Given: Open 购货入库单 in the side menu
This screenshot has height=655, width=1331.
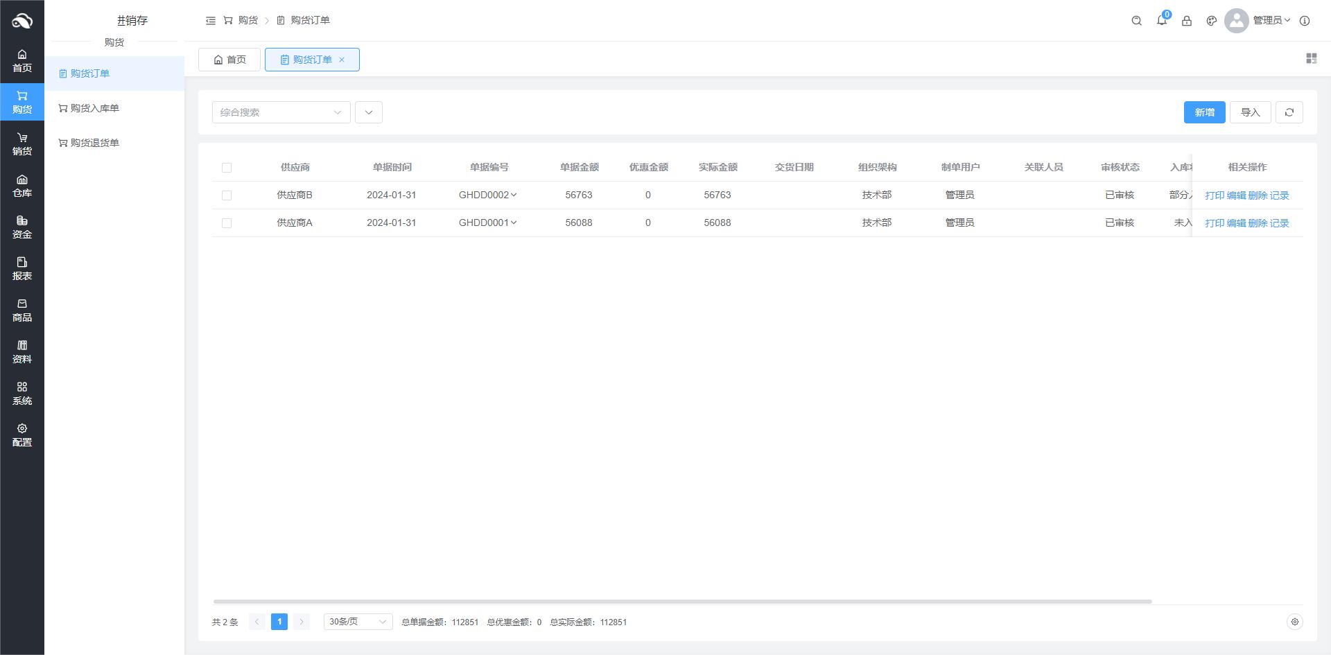Looking at the screenshot, I should click(94, 108).
